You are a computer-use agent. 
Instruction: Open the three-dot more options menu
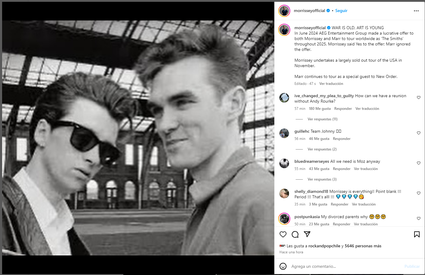pyautogui.click(x=416, y=11)
